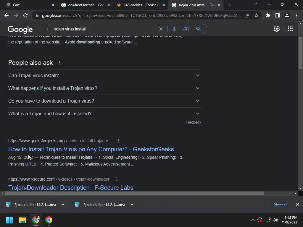
Task: Open options for first EpicInstaller download
Action: click(63, 205)
